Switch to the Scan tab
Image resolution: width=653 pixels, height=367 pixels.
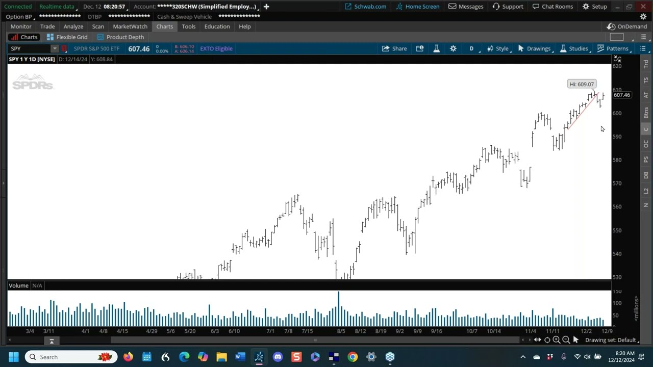point(98,27)
